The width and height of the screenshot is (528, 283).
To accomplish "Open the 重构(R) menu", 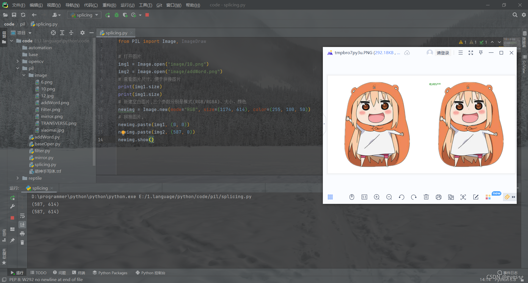I will click(109, 5).
